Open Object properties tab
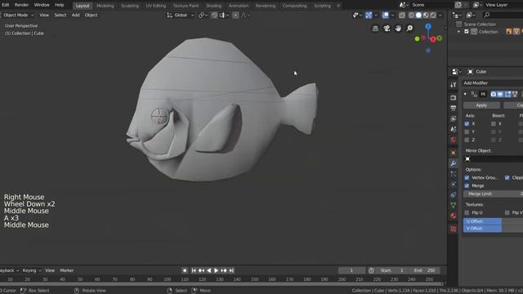 tap(454, 153)
